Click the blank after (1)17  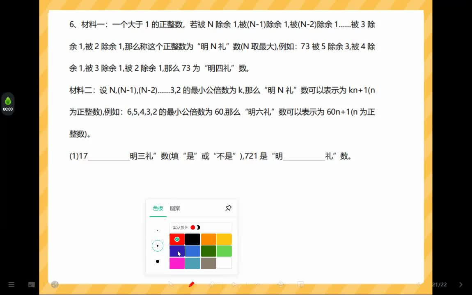click(109, 157)
